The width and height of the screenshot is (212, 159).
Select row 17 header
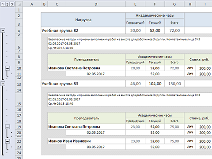19,115
